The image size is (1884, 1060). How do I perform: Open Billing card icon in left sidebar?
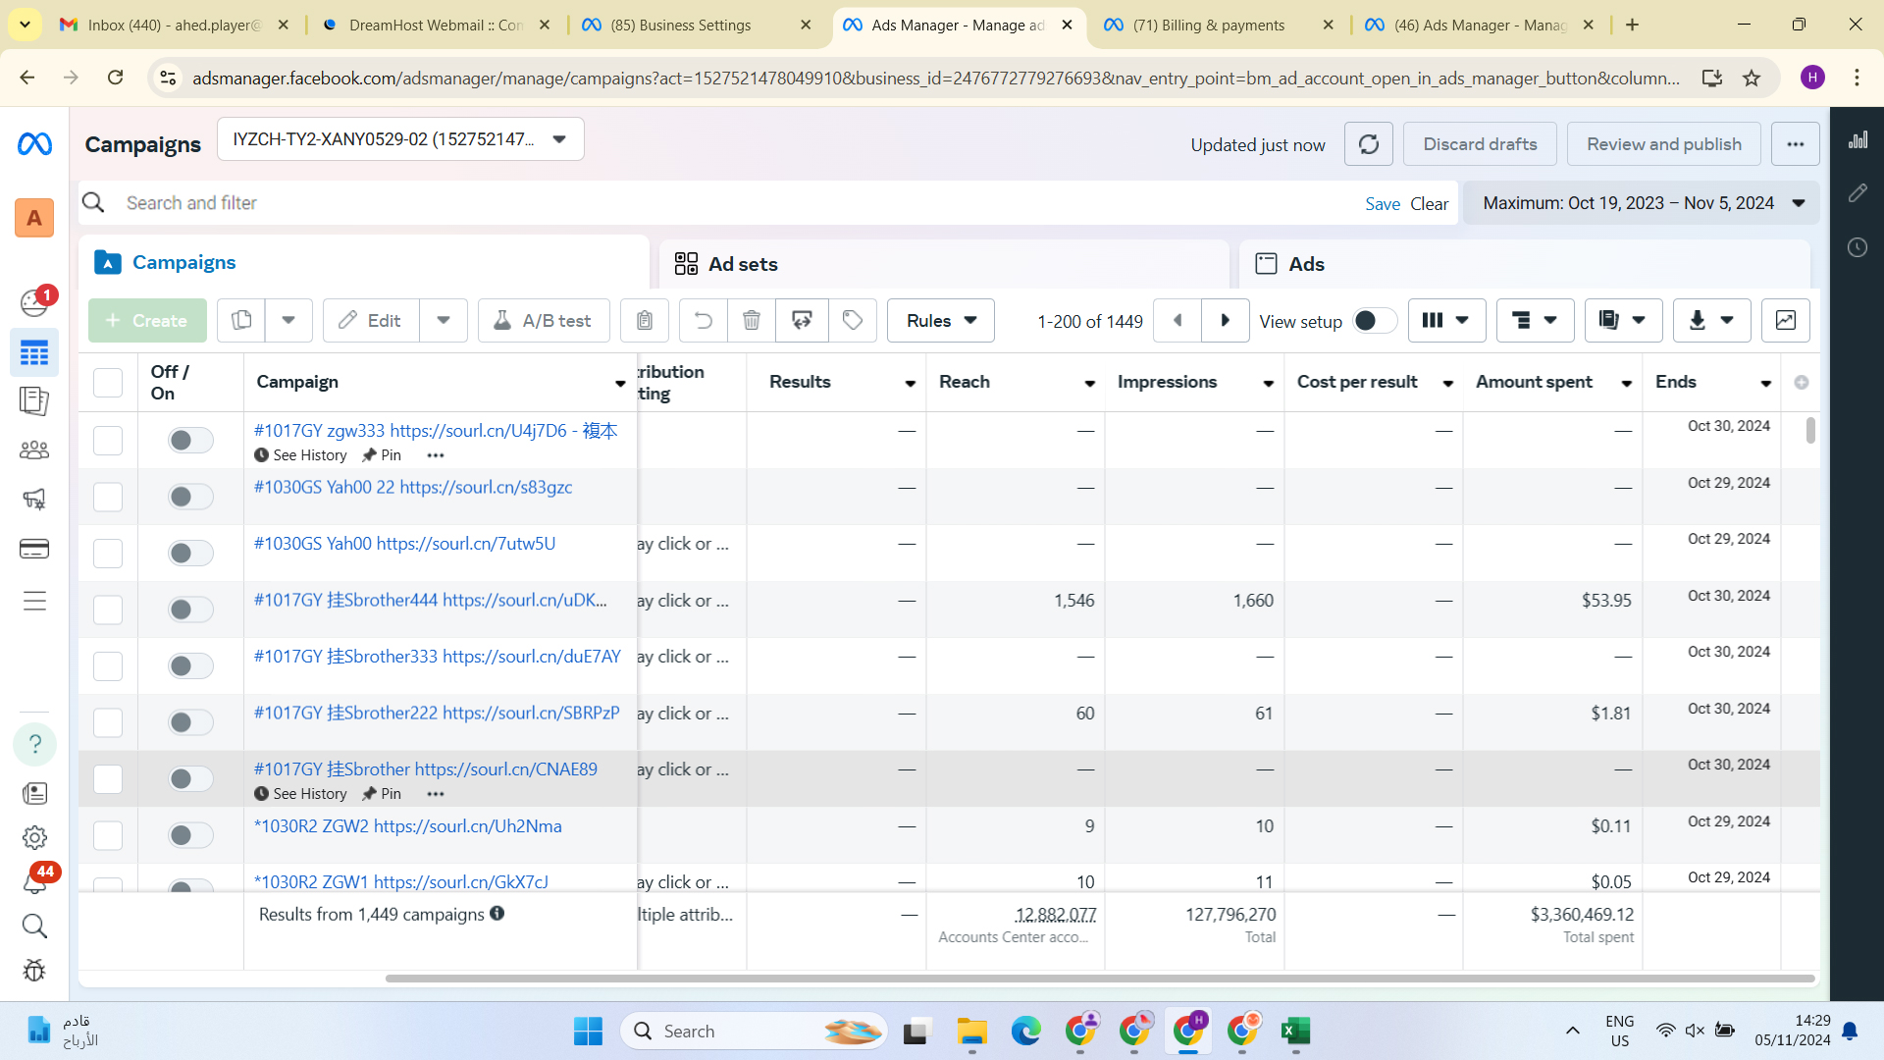(x=34, y=549)
